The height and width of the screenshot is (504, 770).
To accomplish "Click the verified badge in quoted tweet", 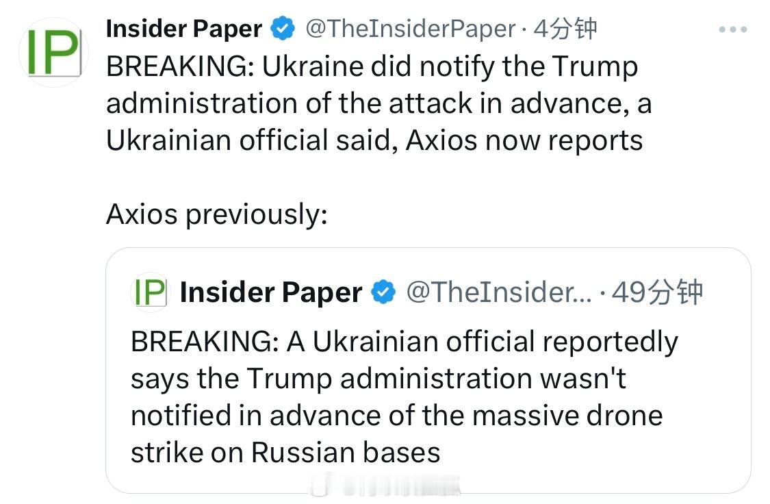I will coord(383,292).
